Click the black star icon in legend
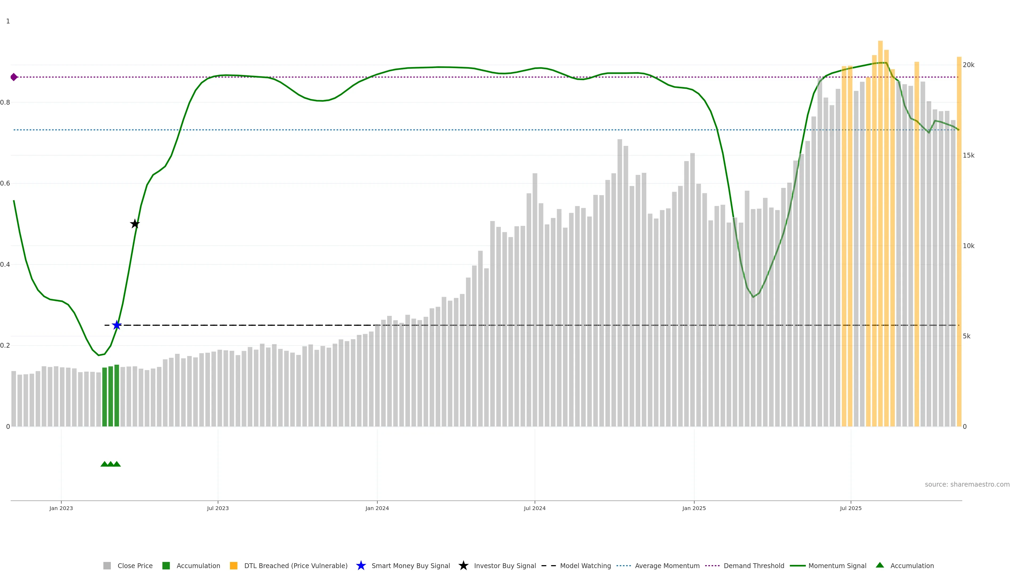 point(463,565)
